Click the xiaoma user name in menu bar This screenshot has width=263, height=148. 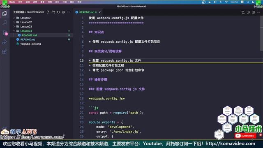coord(234,2)
